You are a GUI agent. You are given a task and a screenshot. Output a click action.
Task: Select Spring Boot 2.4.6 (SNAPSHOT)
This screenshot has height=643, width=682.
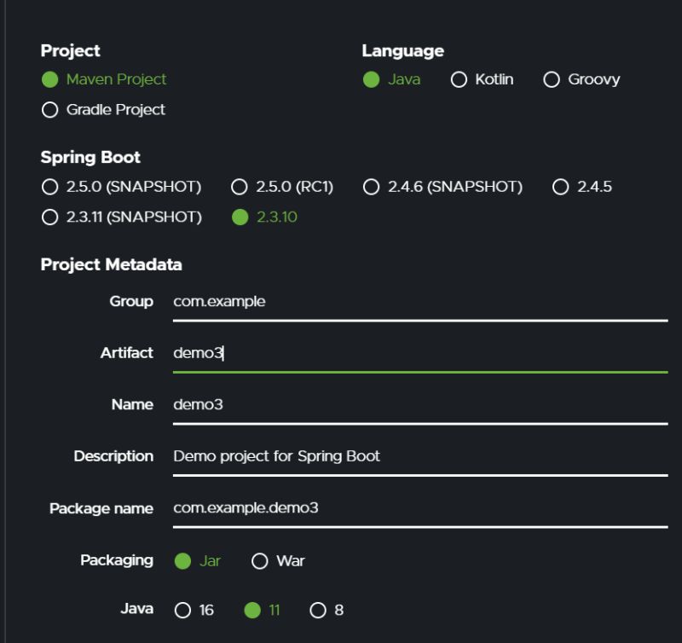pos(371,187)
